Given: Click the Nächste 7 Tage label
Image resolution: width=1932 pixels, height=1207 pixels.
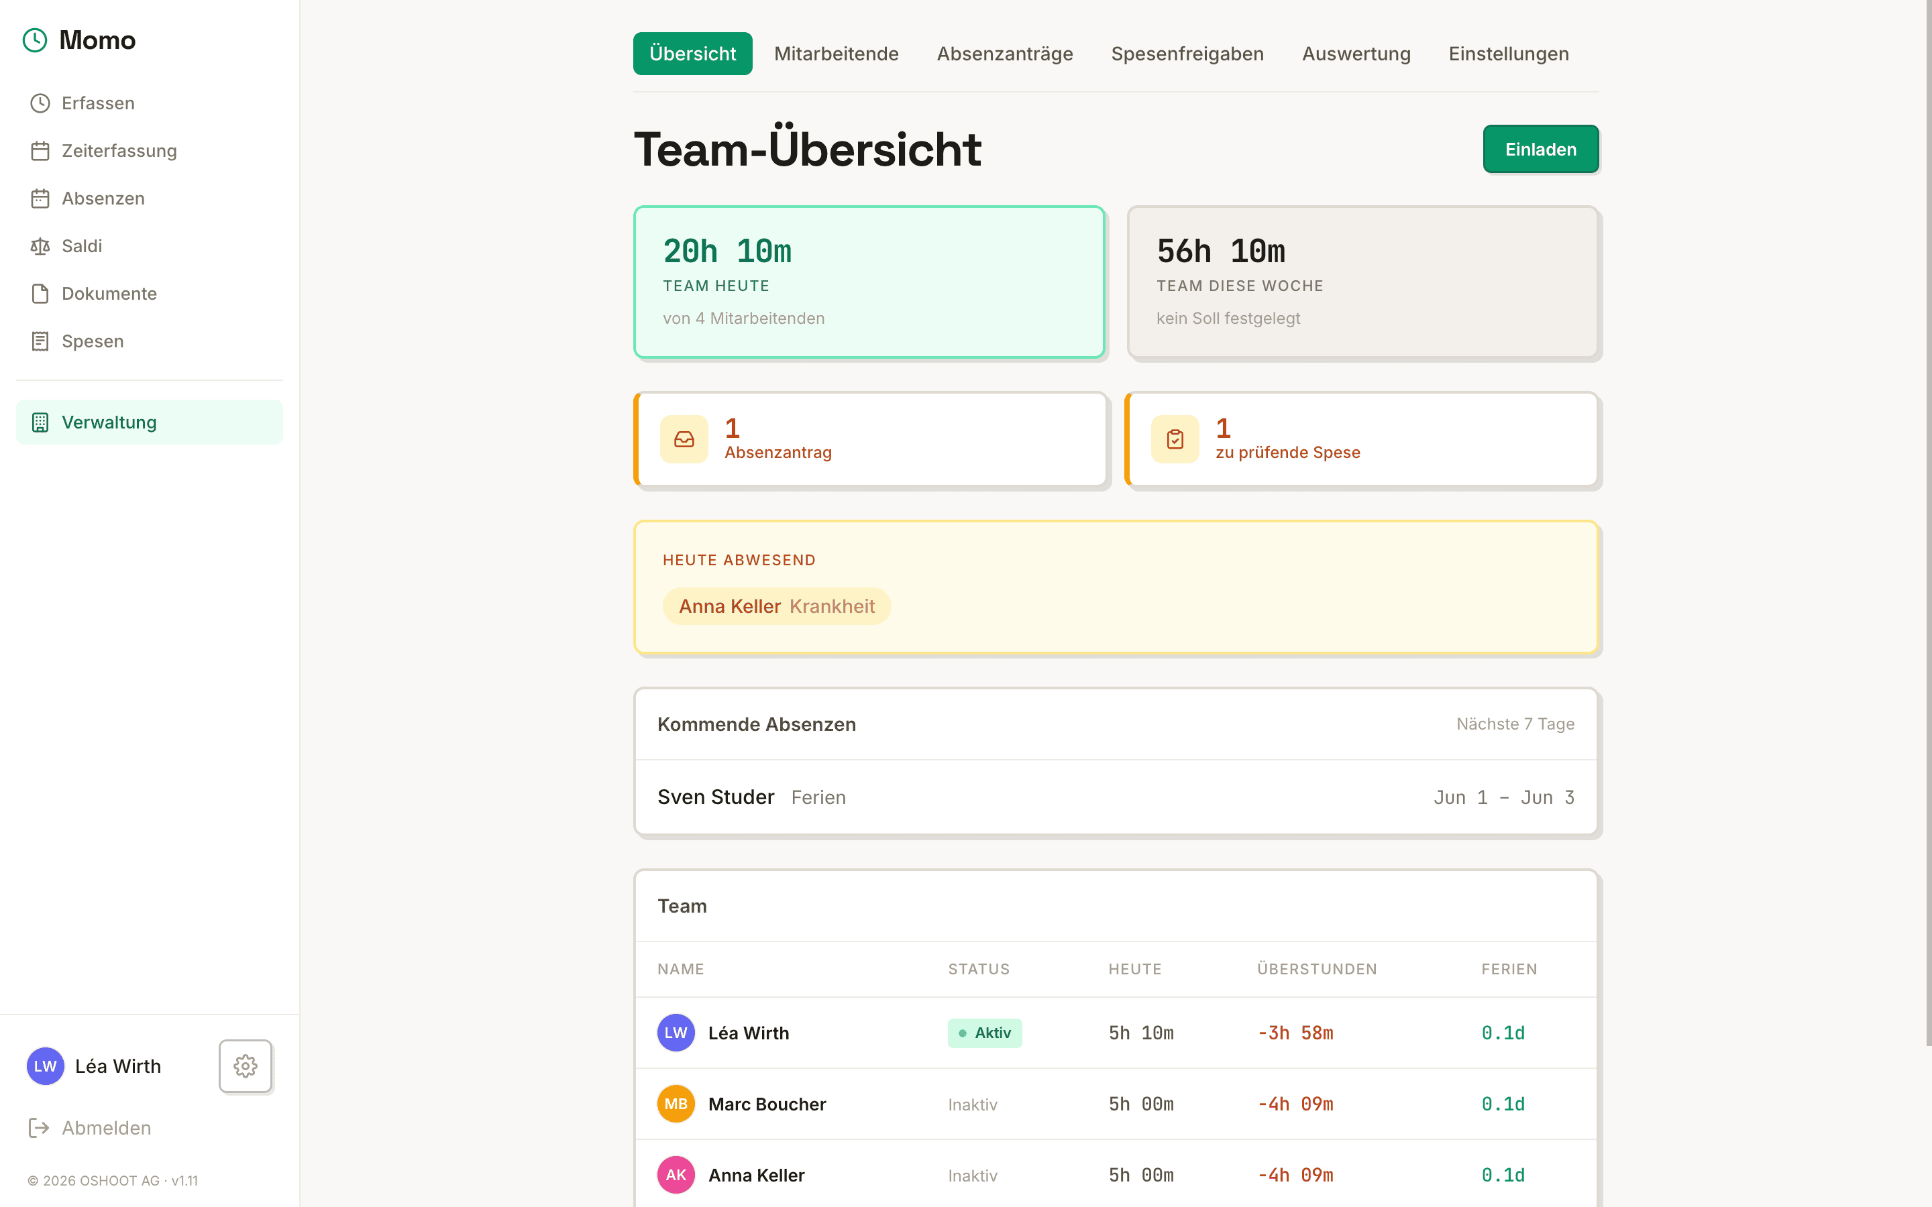Looking at the screenshot, I should [1515, 724].
